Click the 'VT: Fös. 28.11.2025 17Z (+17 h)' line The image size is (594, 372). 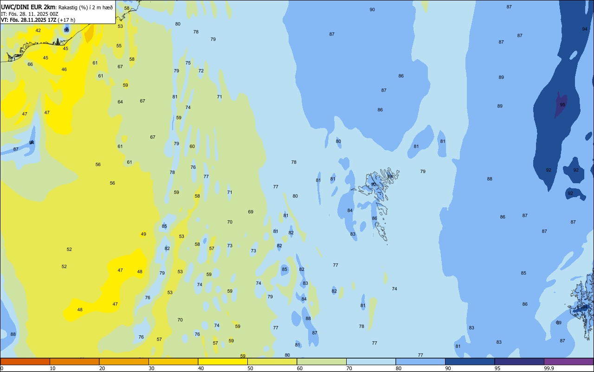(38, 20)
